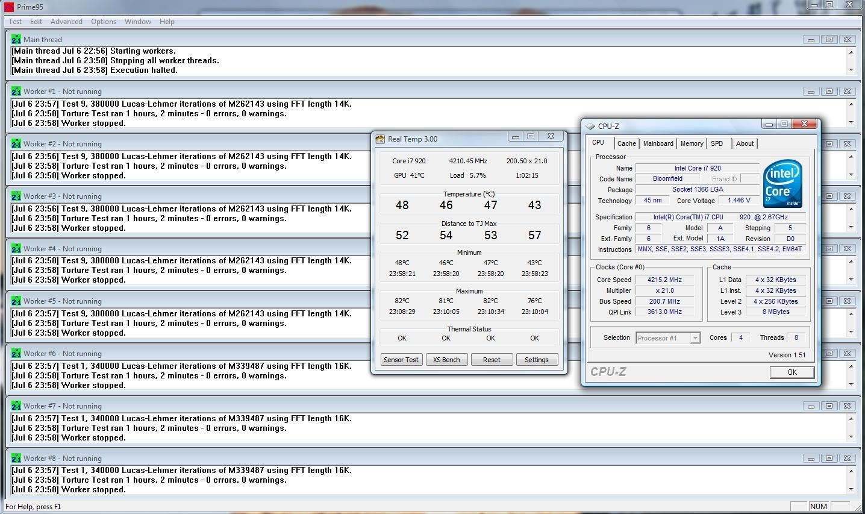Click the CPU-Z title bar icon

click(590, 126)
